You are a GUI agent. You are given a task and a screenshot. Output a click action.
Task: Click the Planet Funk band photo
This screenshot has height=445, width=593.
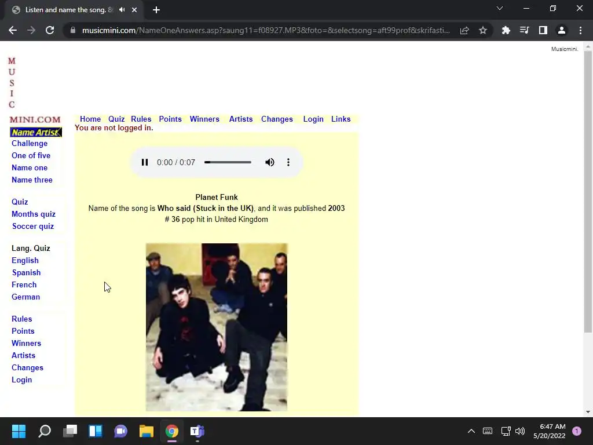click(217, 327)
